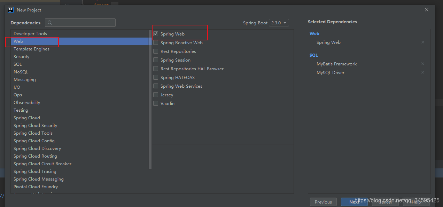Choose the SQL category in the list
This screenshot has width=443, height=207.
point(79,64)
